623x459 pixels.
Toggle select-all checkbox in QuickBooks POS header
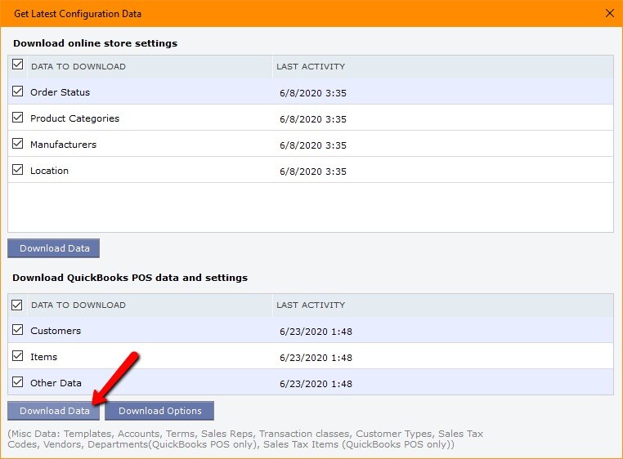click(x=17, y=305)
